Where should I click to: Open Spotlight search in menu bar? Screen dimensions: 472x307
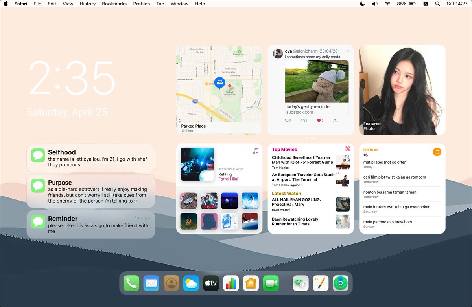437,4
